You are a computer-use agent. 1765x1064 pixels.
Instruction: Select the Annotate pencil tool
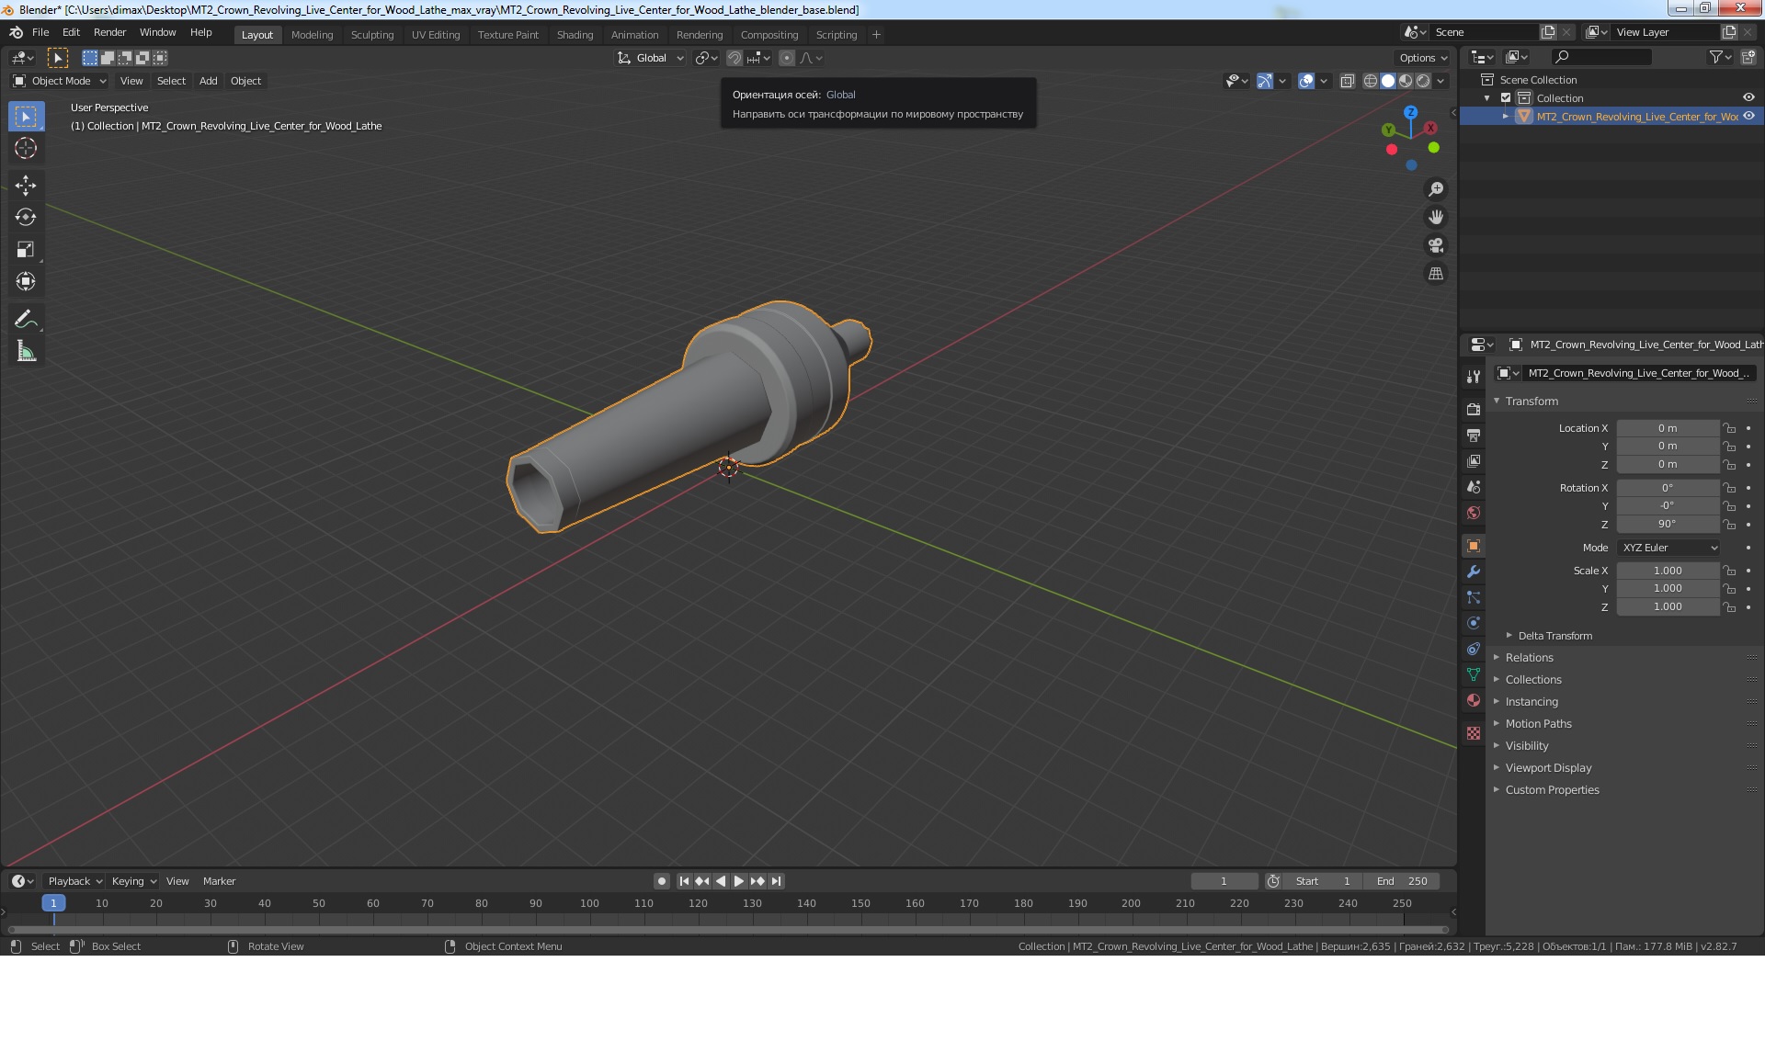(26, 320)
